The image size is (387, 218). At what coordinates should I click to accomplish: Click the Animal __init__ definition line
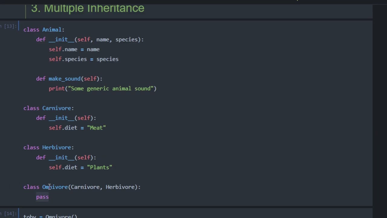90,39
